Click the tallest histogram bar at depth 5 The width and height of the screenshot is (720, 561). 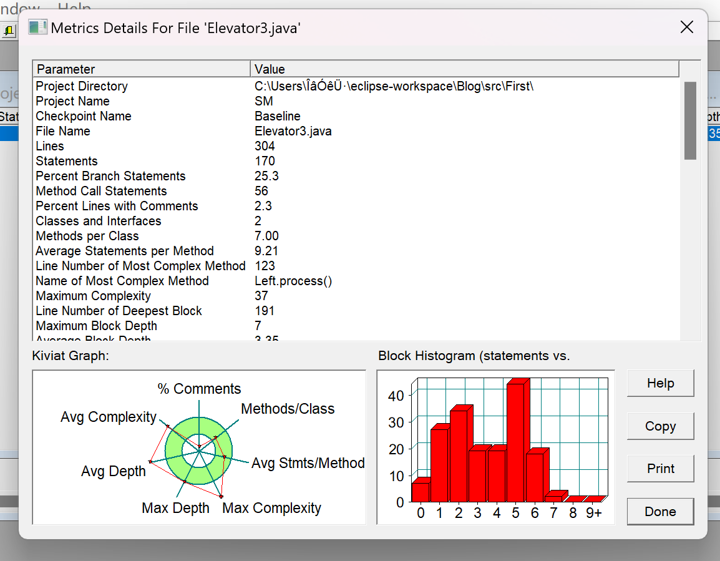(518, 441)
